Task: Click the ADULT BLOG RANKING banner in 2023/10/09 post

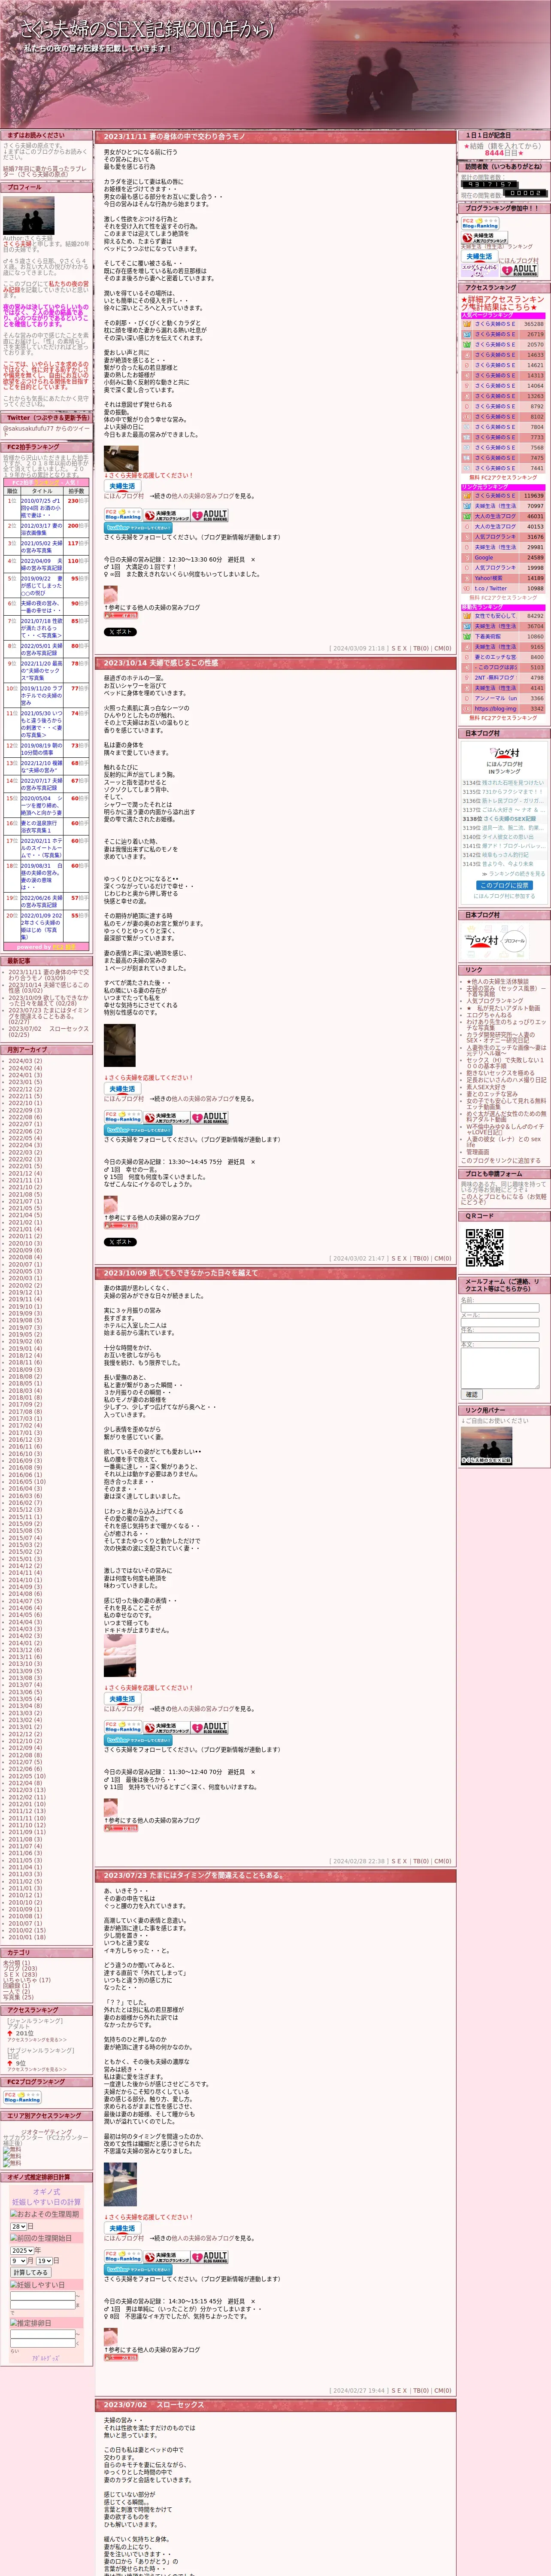Action: click(210, 1727)
